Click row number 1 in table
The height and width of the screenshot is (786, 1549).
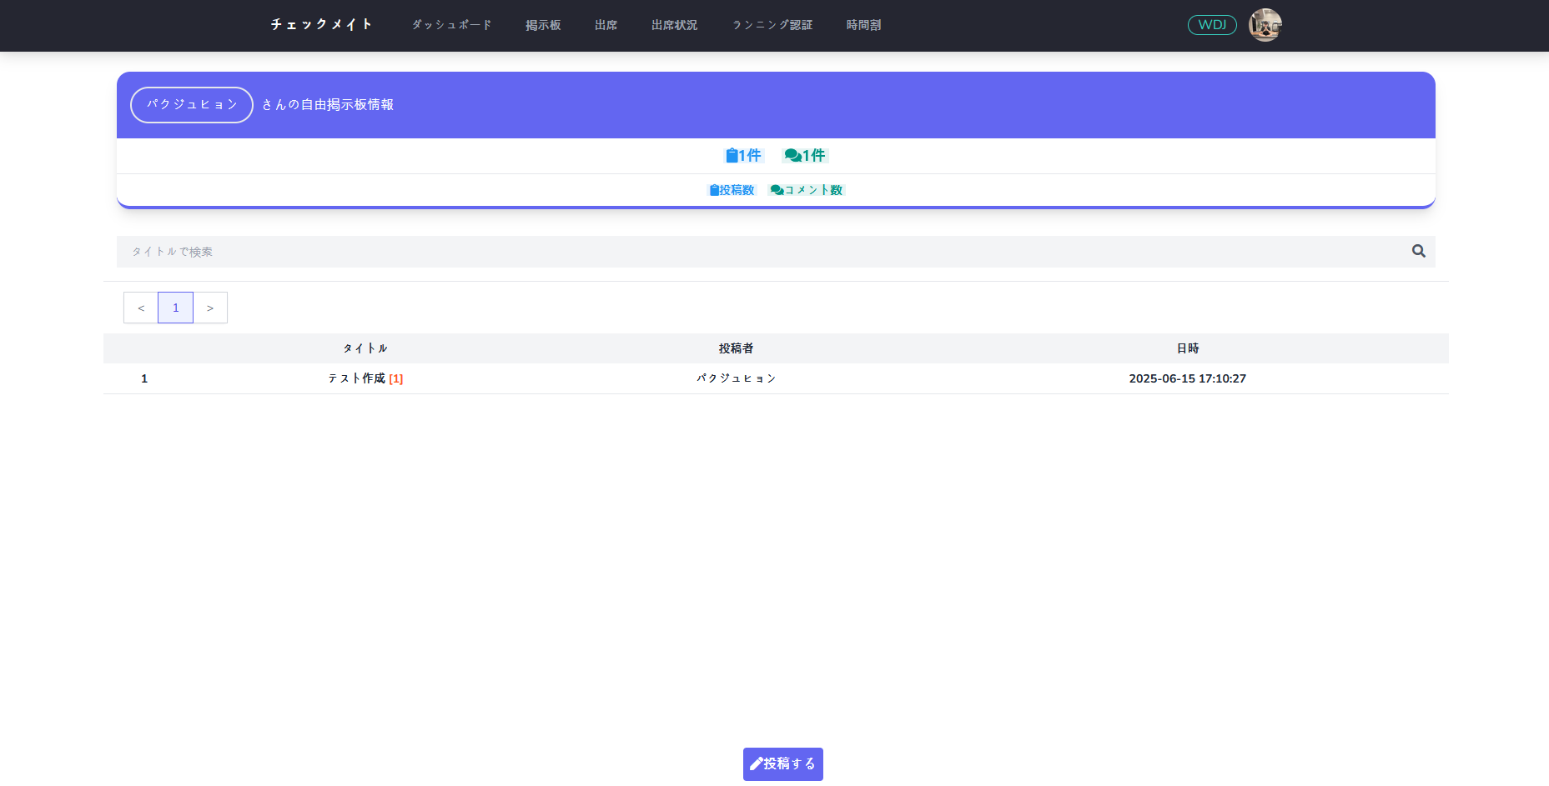(144, 378)
